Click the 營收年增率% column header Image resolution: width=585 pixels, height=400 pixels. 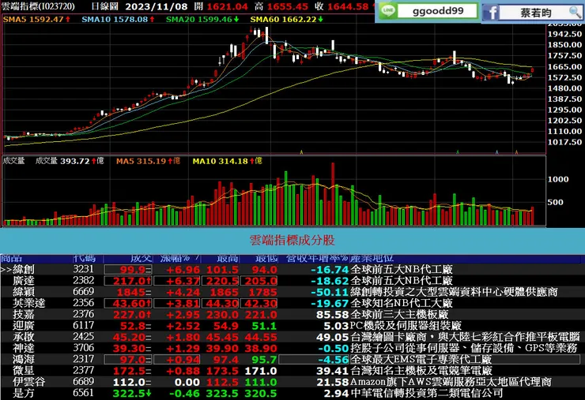pos(317,258)
